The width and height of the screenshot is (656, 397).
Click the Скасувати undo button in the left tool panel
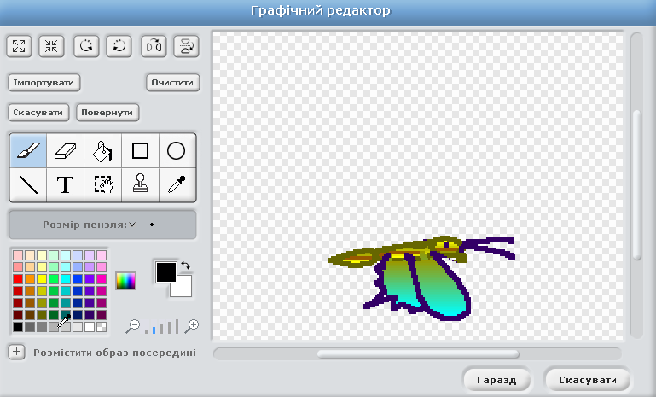click(x=38, y=113)
